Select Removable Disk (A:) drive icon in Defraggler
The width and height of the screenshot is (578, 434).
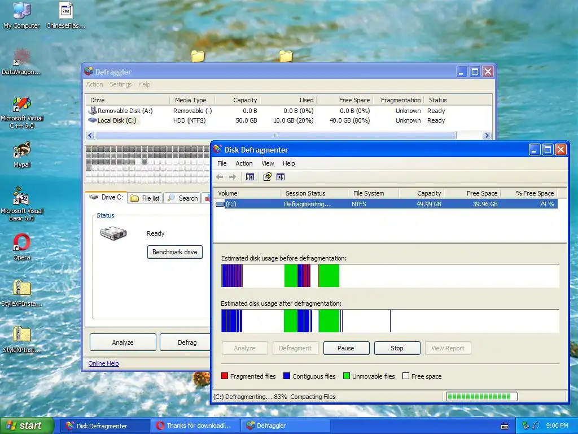click(x=92, y=110)
